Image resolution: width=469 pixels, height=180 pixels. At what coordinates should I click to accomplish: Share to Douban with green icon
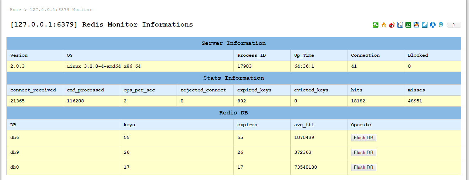[x=408, y=25]
